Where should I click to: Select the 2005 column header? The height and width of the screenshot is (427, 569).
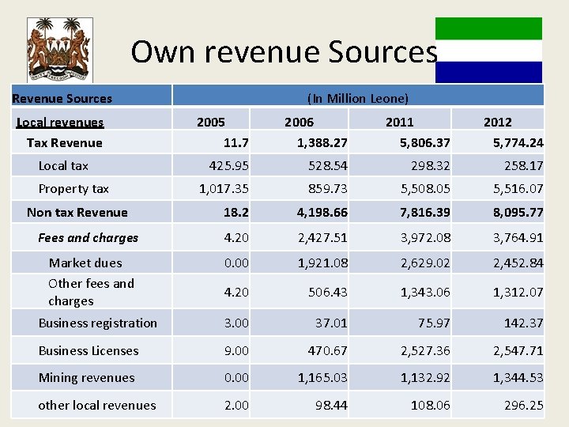pyautogui.click(x=211, y=122)
